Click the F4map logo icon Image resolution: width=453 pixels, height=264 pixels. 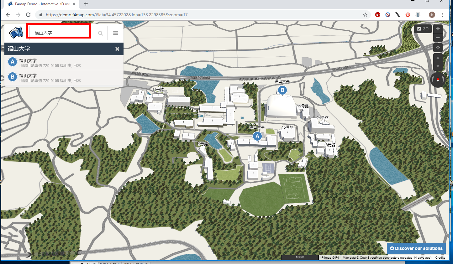[16, 32]
